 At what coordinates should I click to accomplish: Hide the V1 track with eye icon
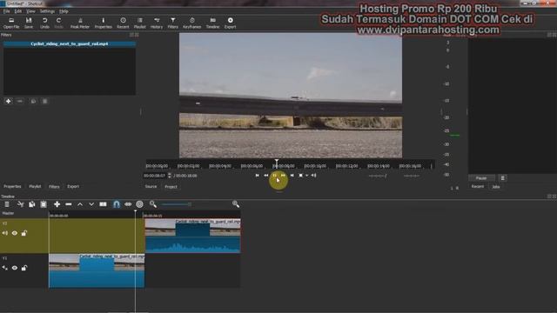[15, 268]
